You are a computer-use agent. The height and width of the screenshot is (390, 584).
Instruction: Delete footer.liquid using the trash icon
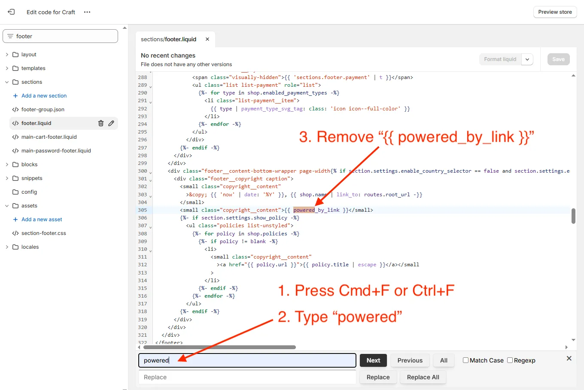(x=100, y=123)
